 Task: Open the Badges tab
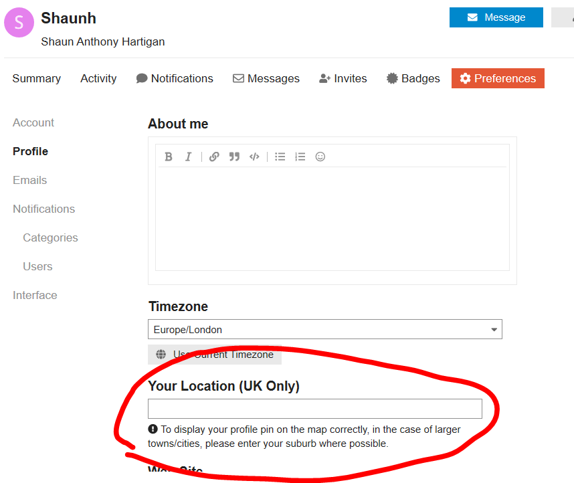tap(413, 78)
